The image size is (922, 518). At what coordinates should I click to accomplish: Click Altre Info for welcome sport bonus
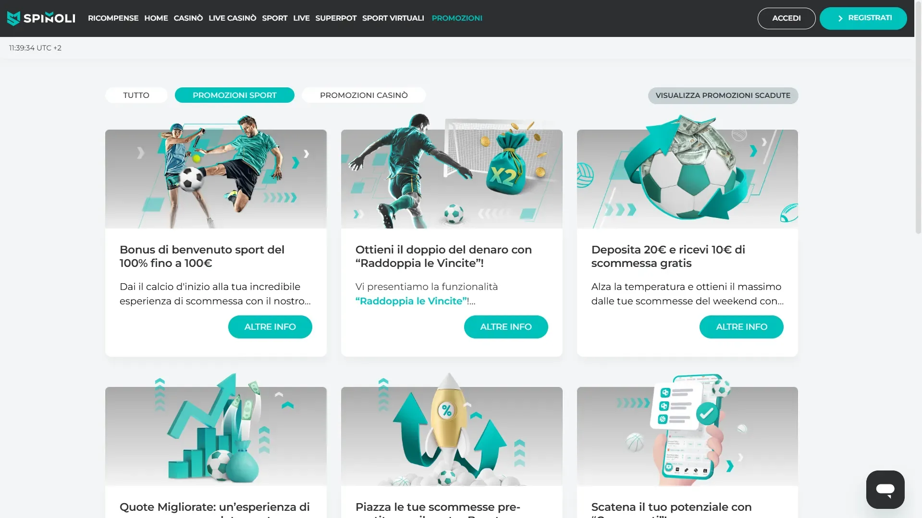click(x=270, y=327)
